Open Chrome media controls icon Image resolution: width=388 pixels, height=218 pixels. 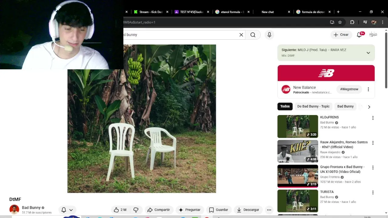pyautogui.click(x=365, y=22)
